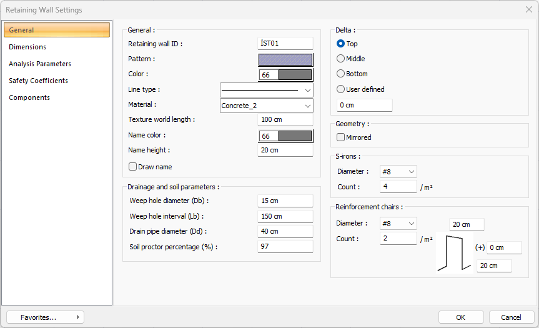This screenshot has height=328, width=539.
Task: Switch to the Dimensions page
Action: (x=27, y=47)
